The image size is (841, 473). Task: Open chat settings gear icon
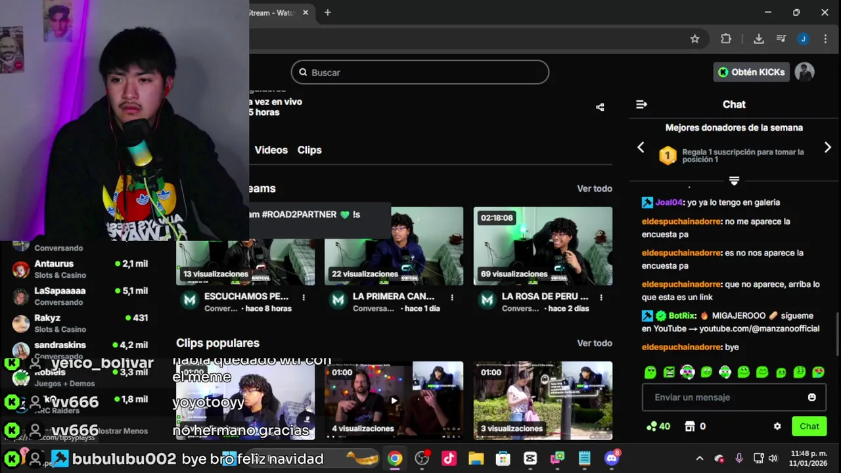pyautogui.click(x=777, y=426)
